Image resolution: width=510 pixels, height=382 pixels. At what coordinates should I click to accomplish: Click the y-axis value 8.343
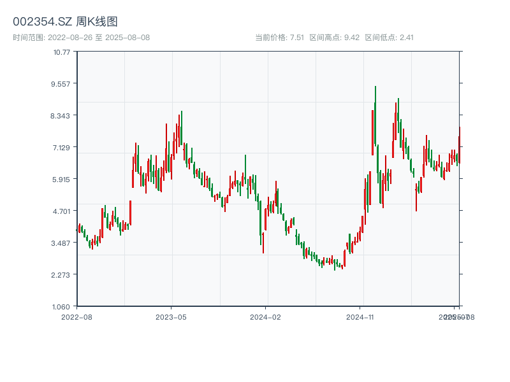click(x=60, y=116)
